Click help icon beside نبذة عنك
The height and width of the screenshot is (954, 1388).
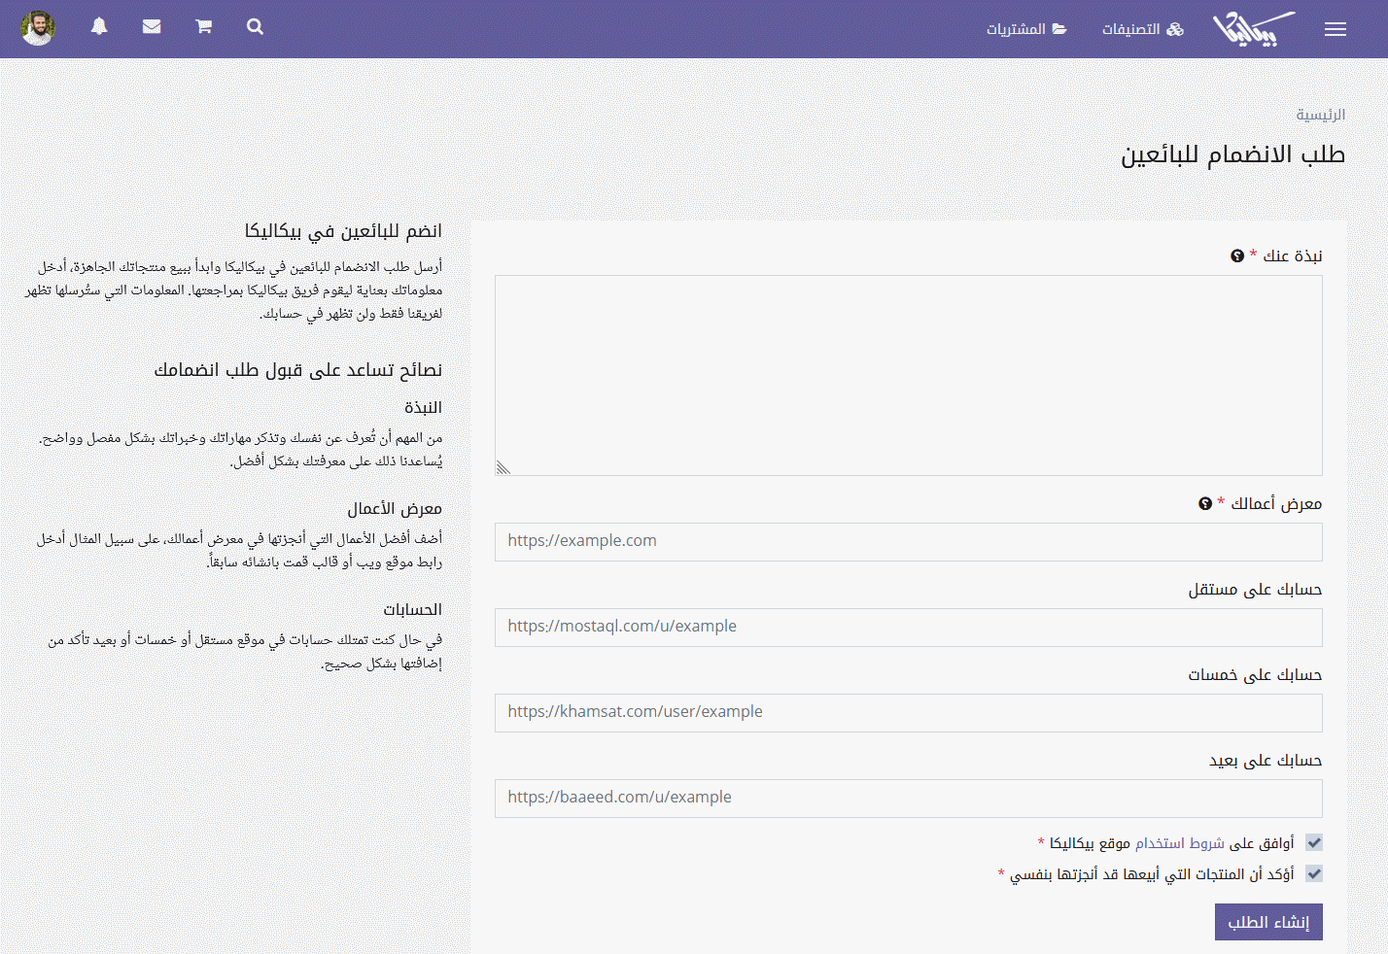click(1237, 256)
